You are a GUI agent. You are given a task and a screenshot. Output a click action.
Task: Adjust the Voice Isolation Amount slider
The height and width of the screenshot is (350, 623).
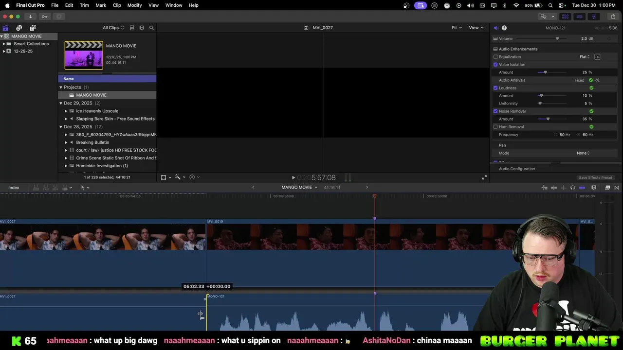[x=545, y=72]
